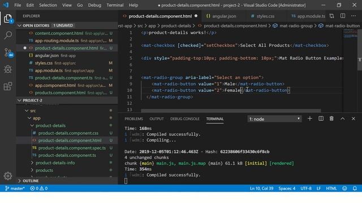Open editor More Actions ellipsis
The width and height of the screenshot is (362, 203).
click(x=354, y=16)
